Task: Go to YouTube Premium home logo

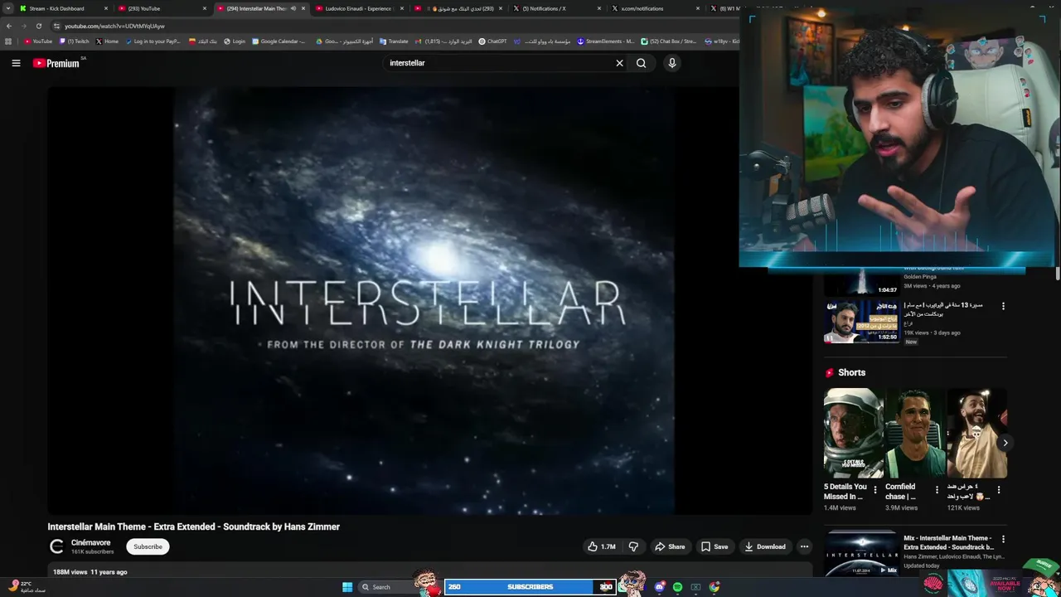Action: tap(56, 63)
